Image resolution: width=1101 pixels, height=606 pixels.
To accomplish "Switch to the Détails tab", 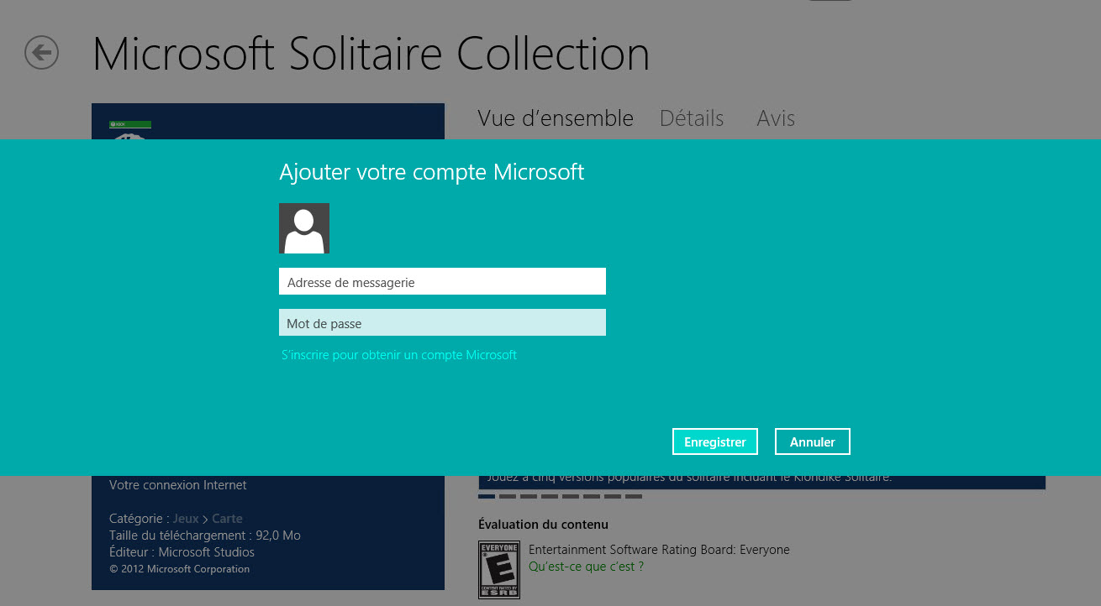I will 692,118.
